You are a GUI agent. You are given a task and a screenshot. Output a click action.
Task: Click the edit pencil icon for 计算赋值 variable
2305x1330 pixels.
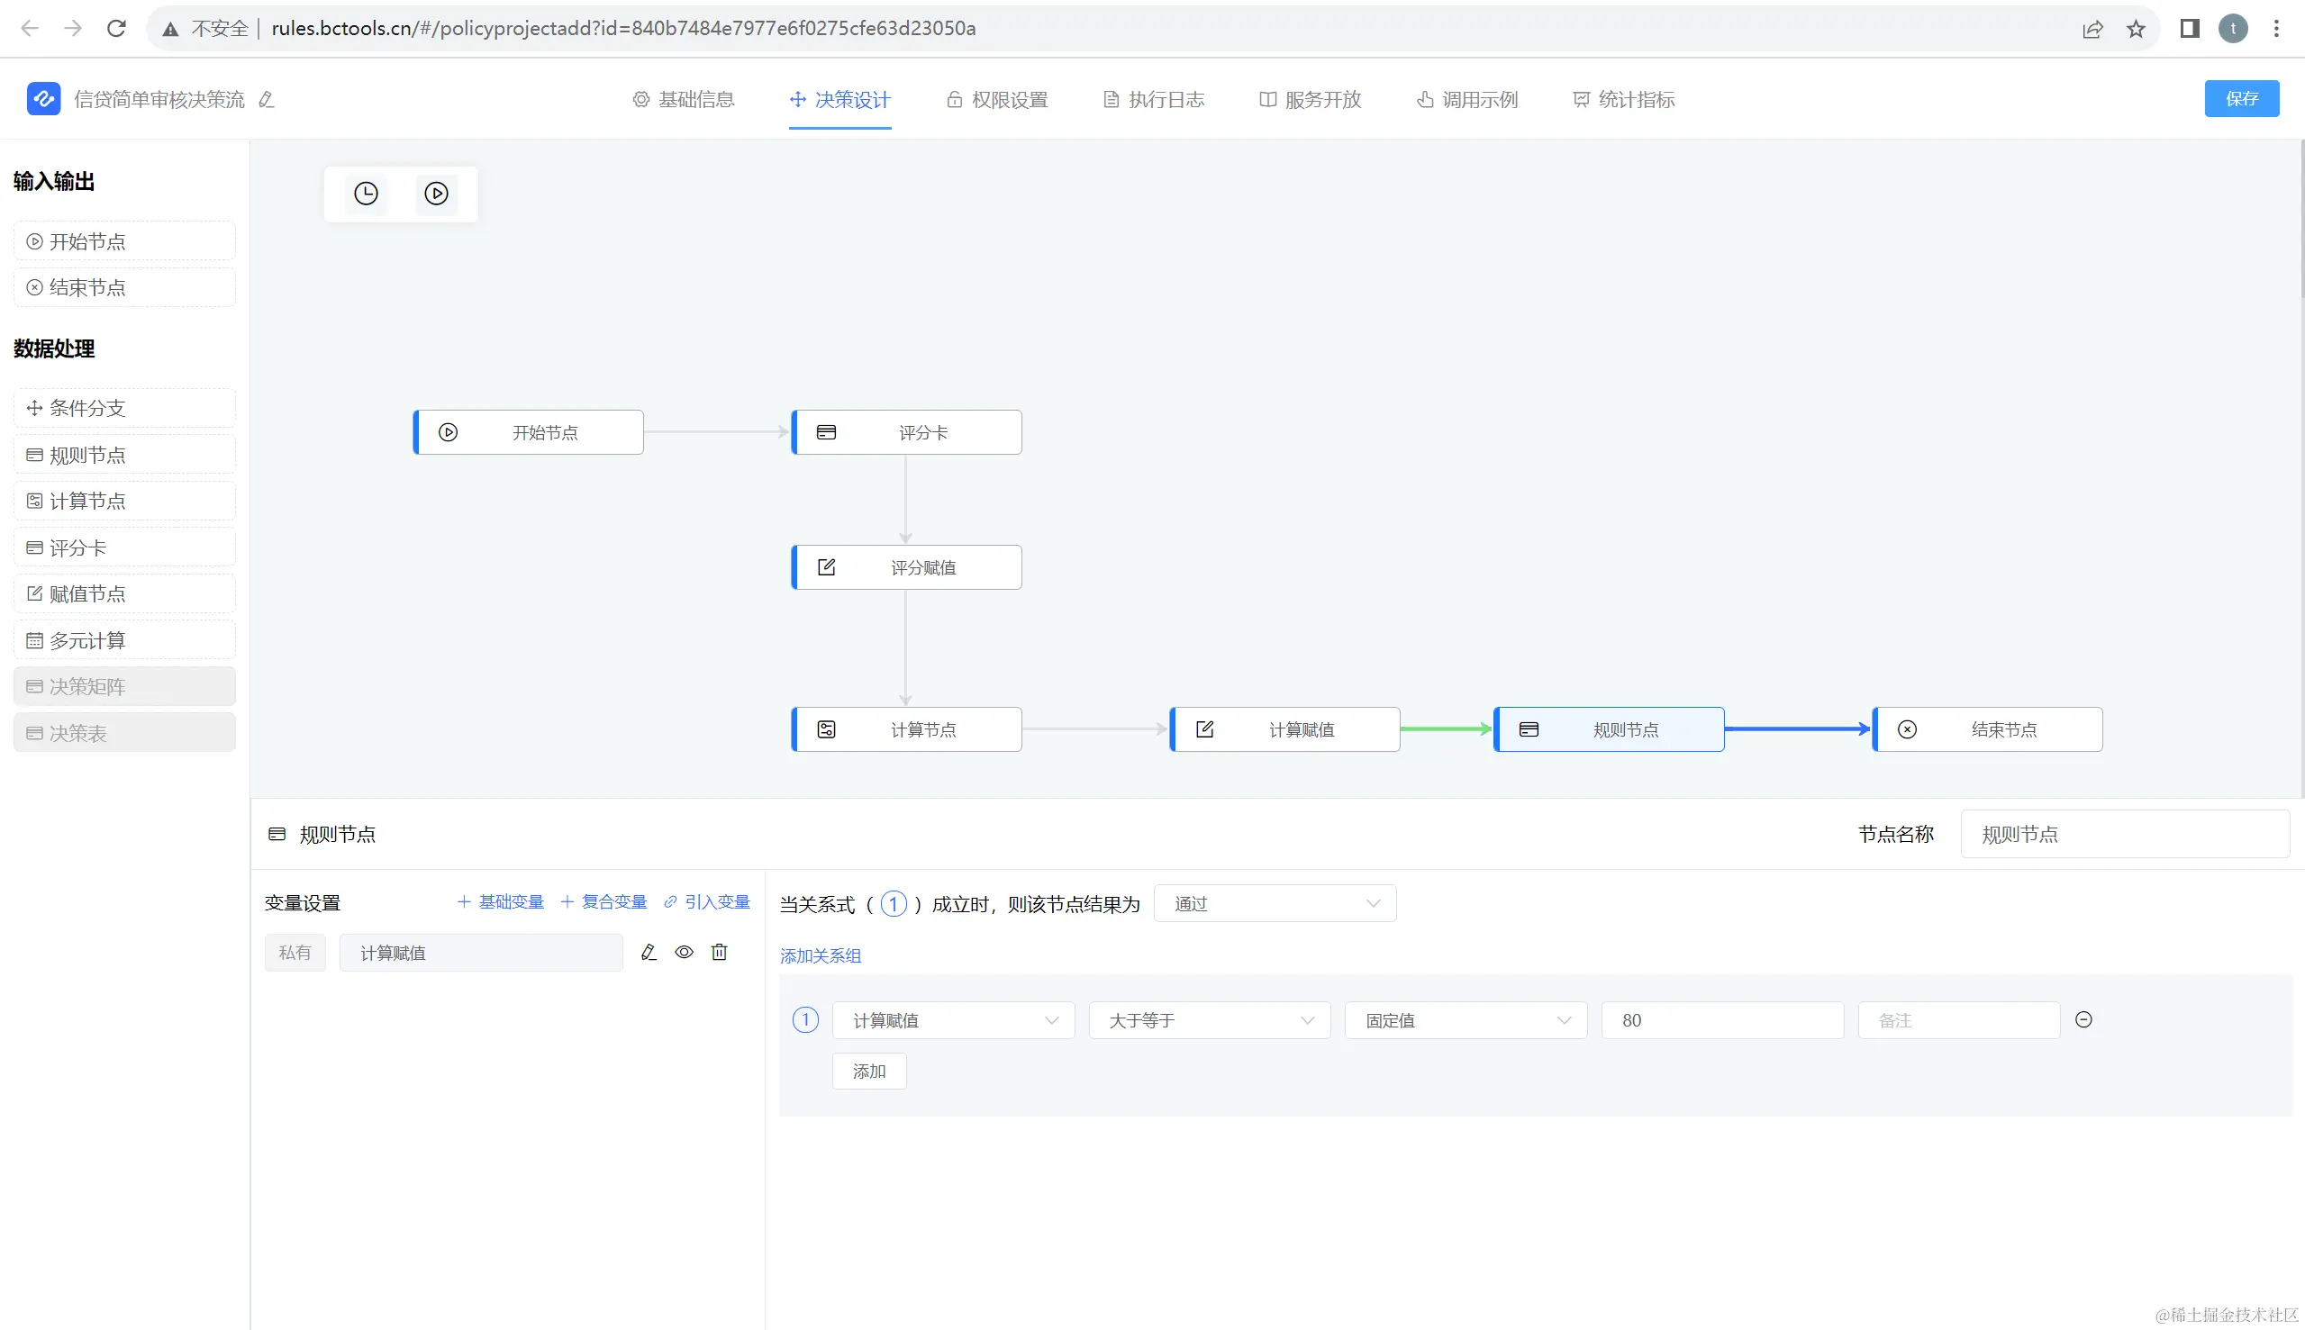(649, 953)
